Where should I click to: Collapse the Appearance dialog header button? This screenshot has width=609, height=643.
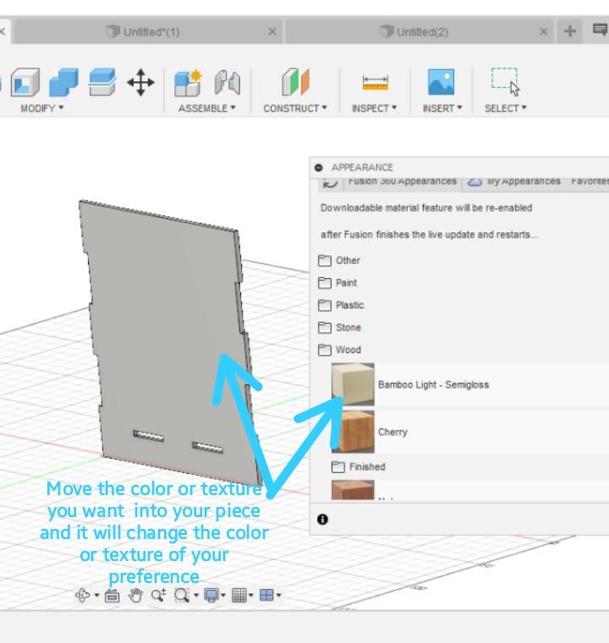(x=318, y=167)
